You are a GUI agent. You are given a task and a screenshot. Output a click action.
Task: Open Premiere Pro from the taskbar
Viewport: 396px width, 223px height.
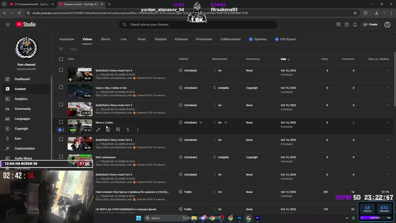click(x=257, y=218)
